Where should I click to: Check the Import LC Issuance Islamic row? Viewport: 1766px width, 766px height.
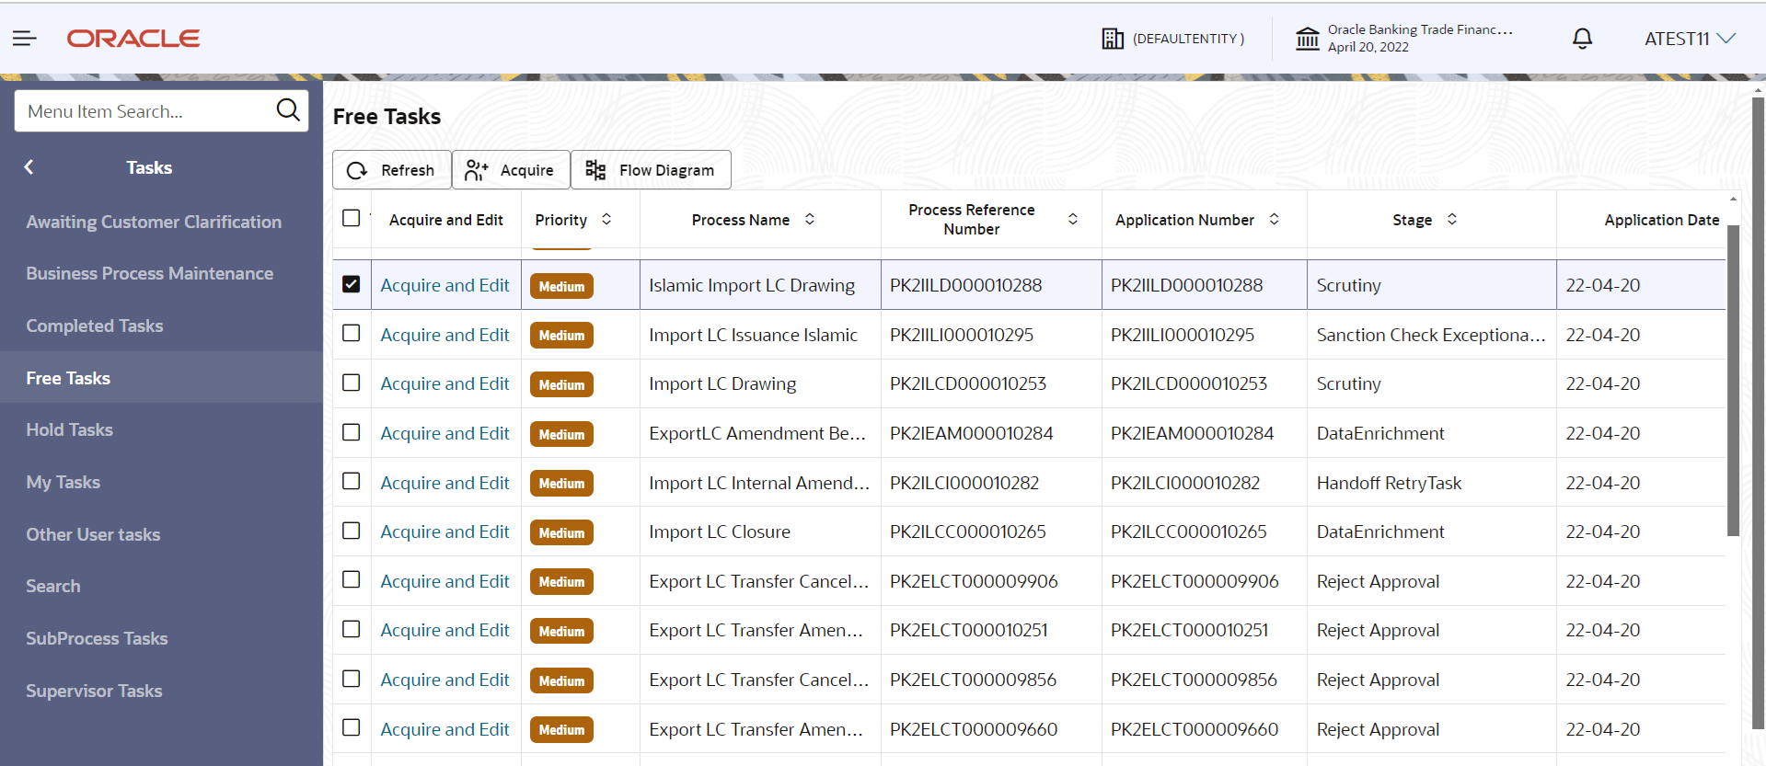tap(351, 334)
